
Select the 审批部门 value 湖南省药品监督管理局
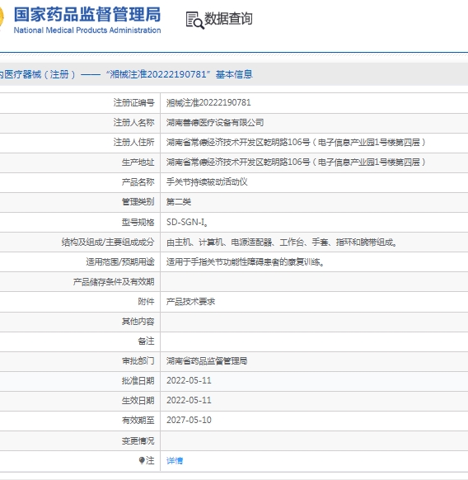[x=207, y=361]
